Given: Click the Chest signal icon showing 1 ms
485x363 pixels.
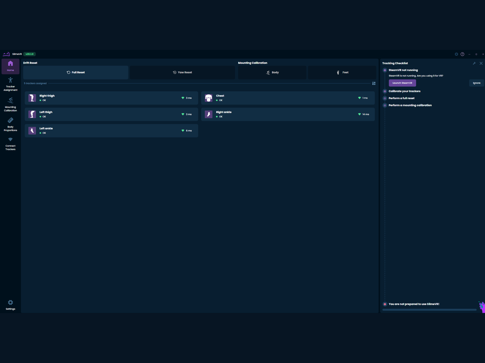Looking at the screenshot, I should [360, 98].
